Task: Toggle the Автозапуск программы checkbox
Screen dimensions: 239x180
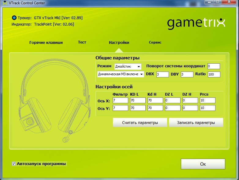Action: (13, 164)
